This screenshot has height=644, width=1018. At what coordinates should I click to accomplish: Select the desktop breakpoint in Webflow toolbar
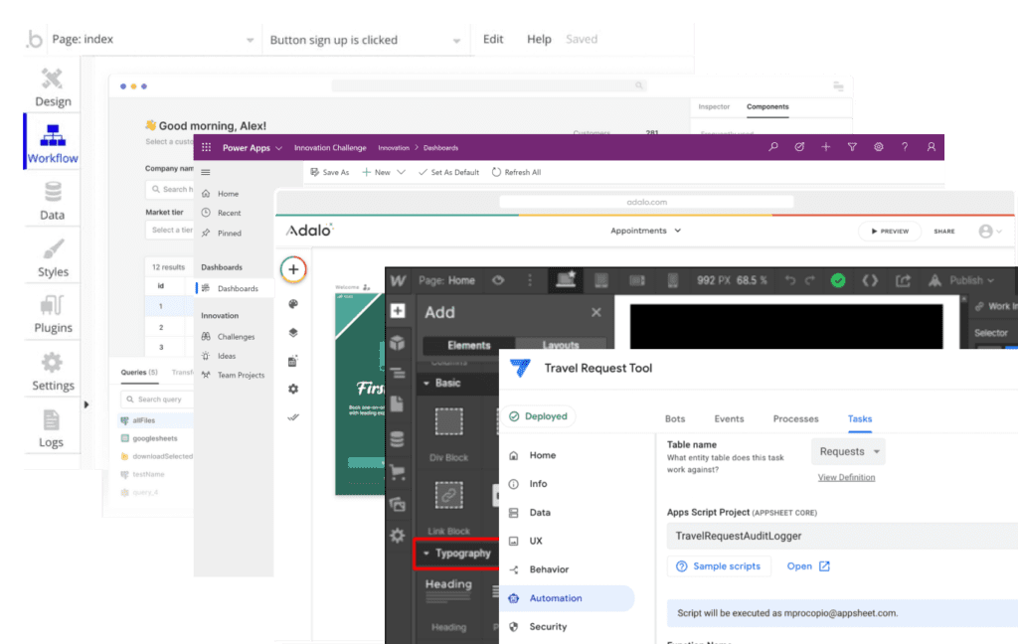(x=566, y=280)
